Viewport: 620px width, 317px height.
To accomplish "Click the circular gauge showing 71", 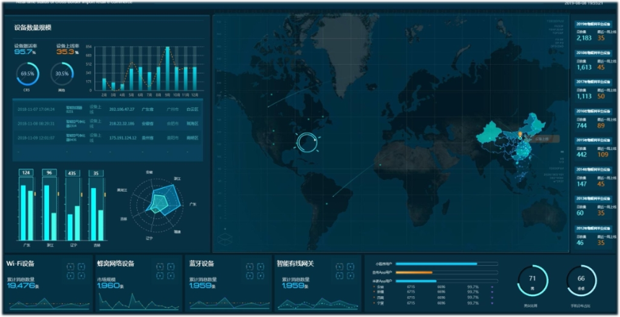I will click(x=533, y=280).
